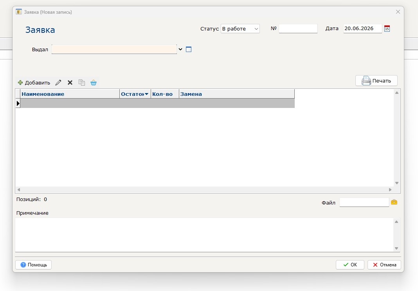Confirm with the OK button
418x291 pixels.
tap(350, 265)
